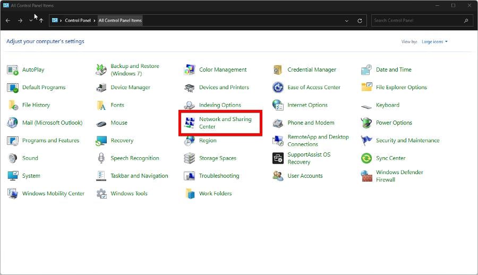Open RemoteApp and Desktop Connections link
The width and height of the screenshot is (478, 275).
[x=318, y=141]
